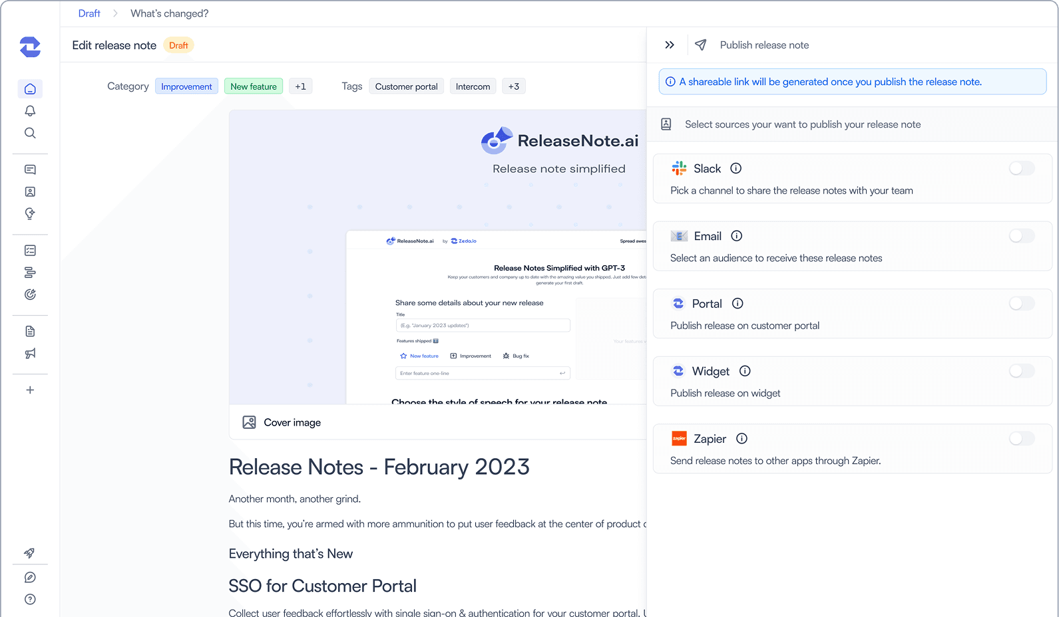Click the Slack info icon
Screen dimensions: 1059x617
(x=736, y=169)
